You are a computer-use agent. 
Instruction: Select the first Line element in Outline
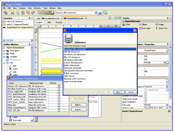(x=13, y=66)
